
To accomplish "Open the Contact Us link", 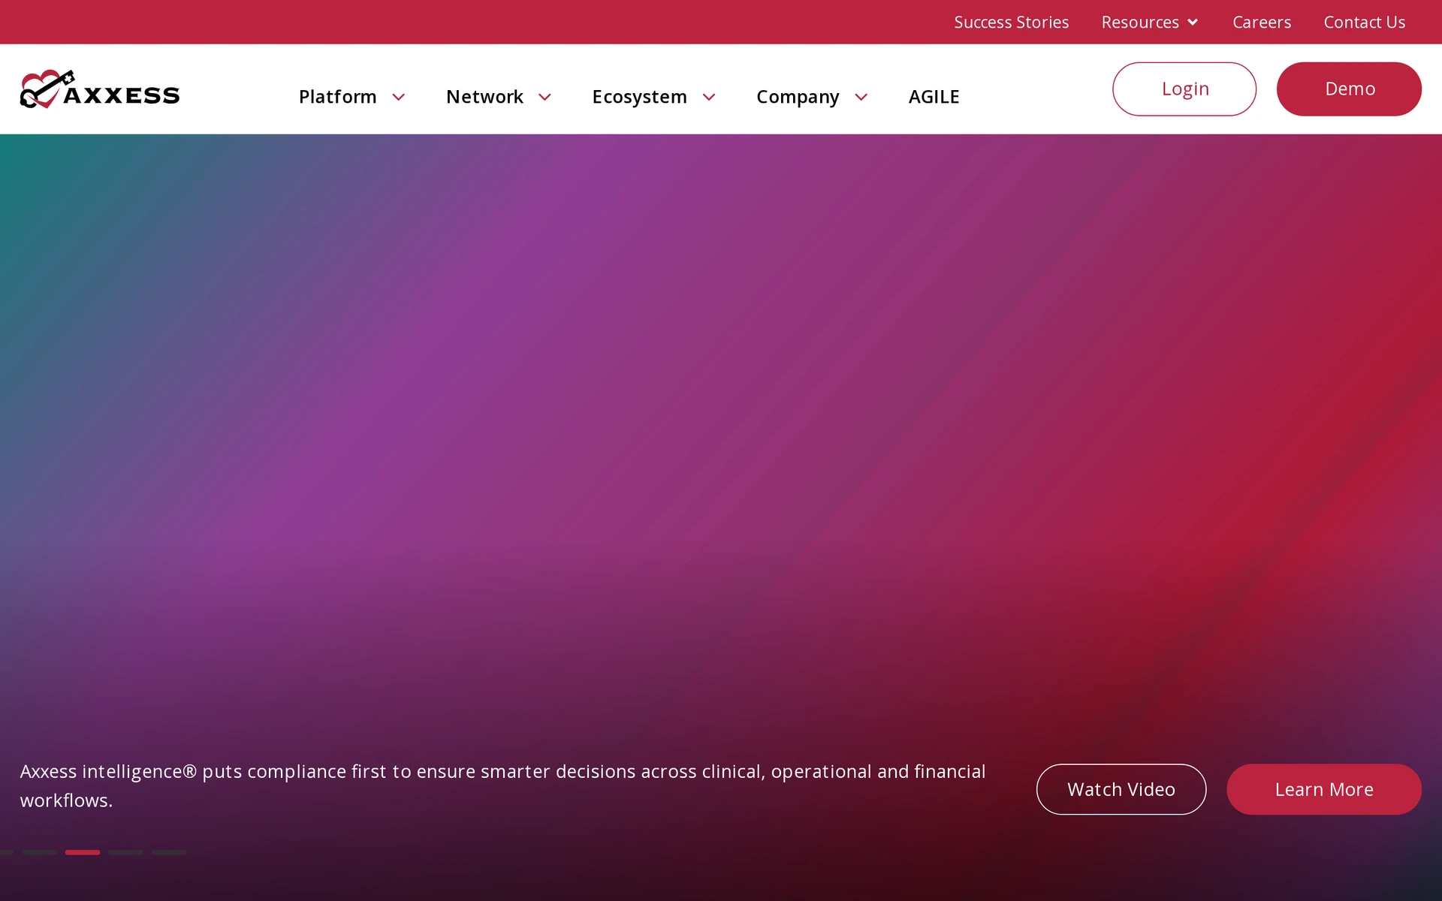I will [1365, 23].
